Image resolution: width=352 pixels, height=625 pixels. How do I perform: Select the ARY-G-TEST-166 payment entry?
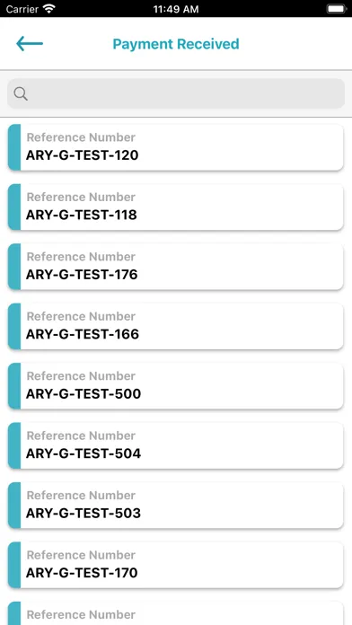point(175,326)
